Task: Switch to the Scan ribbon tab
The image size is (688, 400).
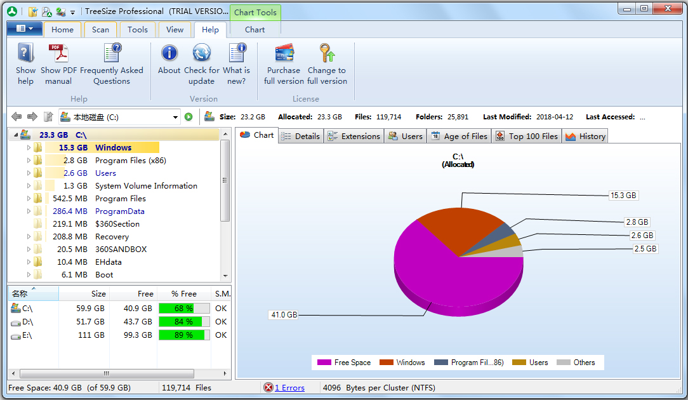Action: pos(100,30)
